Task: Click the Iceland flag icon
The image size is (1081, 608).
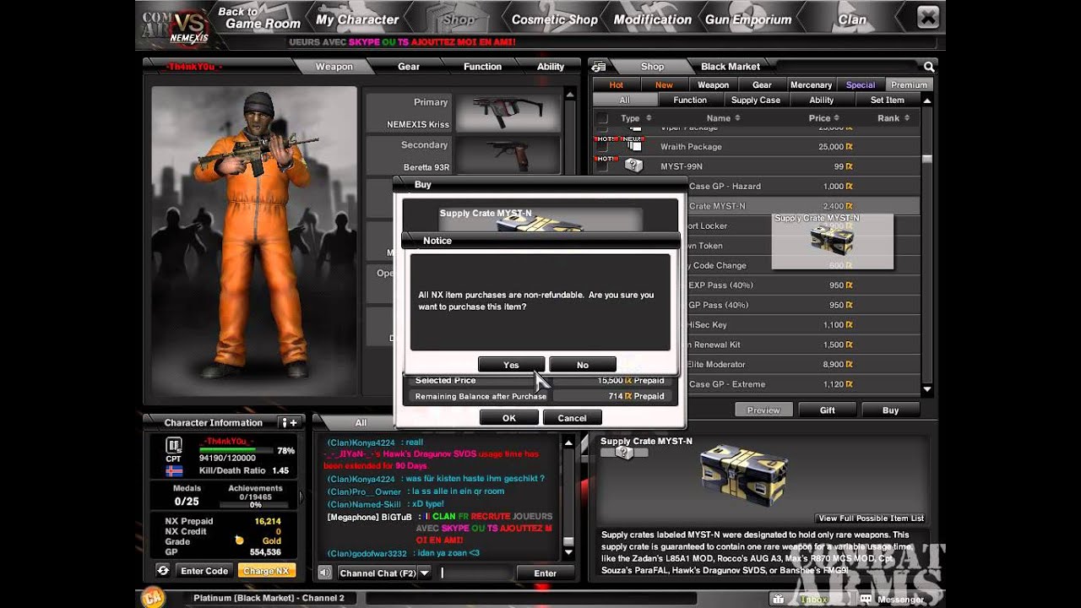Action: click(x=174, y=470)
